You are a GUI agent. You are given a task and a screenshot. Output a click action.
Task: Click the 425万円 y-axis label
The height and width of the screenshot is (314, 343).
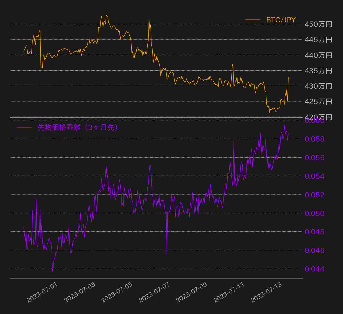[318, 101]
